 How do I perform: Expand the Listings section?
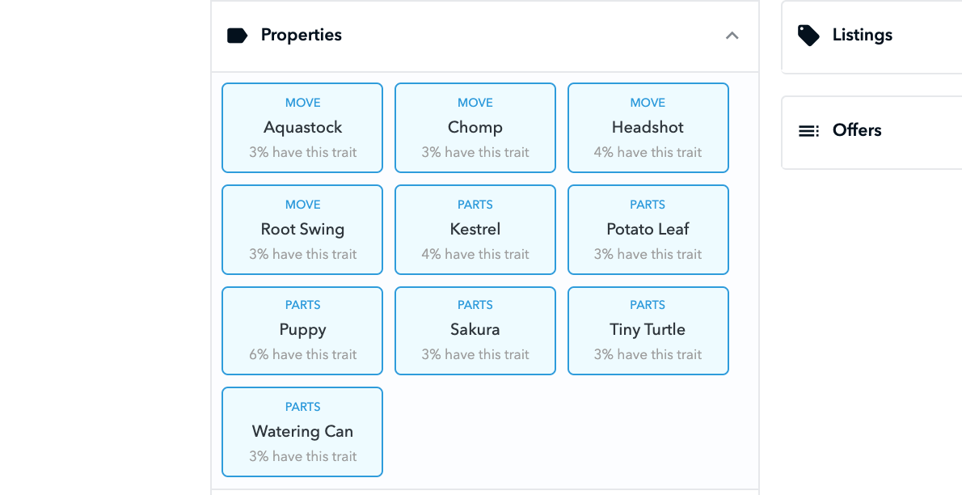point(871,36)
